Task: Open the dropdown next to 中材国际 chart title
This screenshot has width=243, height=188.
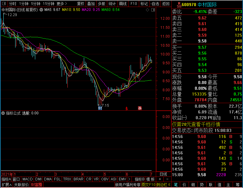Action: point(41,10)
